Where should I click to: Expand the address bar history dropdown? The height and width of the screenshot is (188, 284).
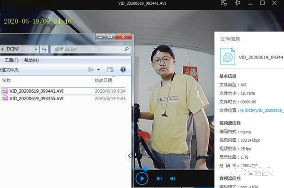[x=36, y=49]
